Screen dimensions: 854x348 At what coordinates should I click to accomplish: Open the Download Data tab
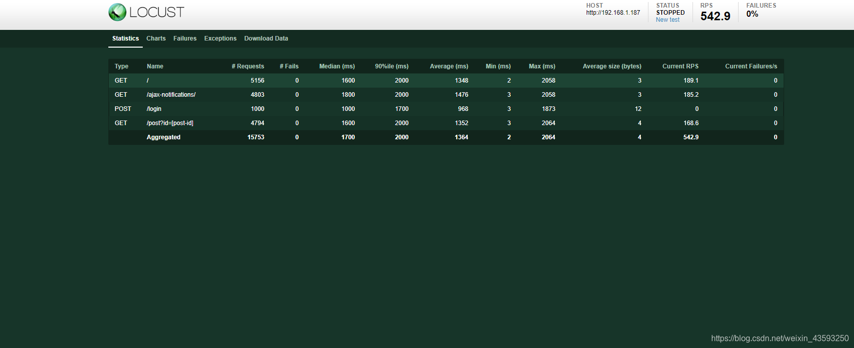[x=266, y=38]
